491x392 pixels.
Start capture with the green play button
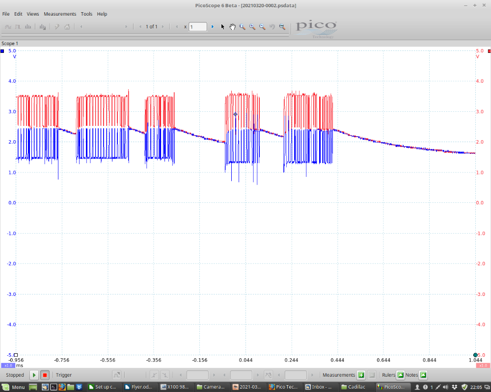(34, 375)
